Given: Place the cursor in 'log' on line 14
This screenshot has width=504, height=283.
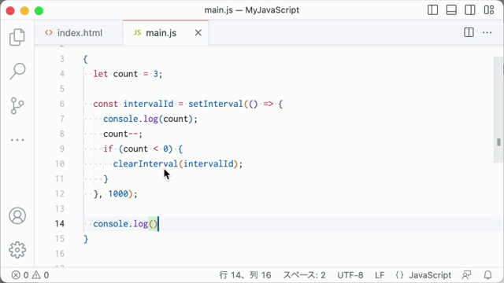Looking at the screenshot, I should (140, 223).
